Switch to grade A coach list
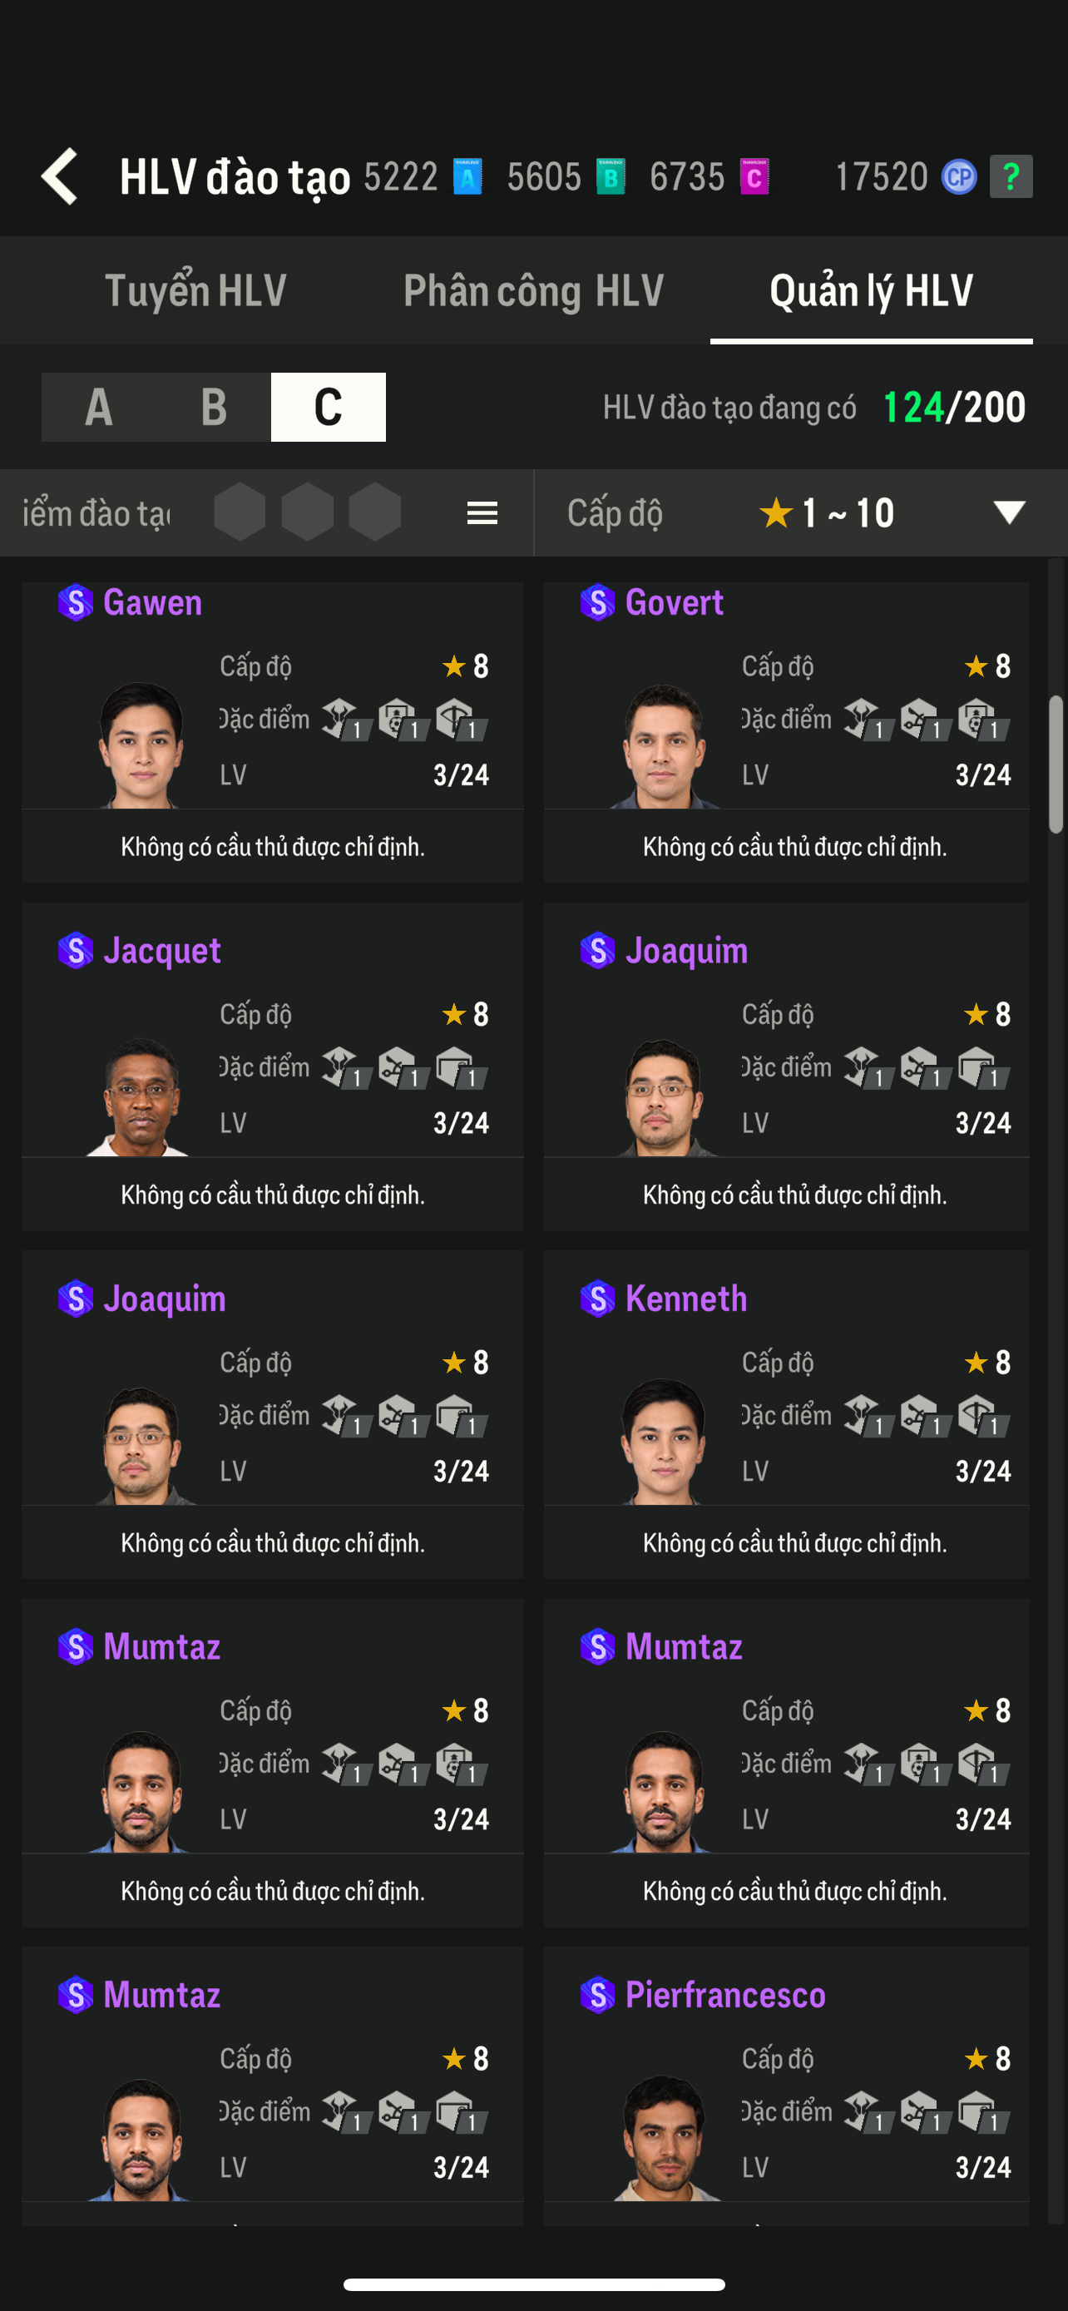 (x=99, y=408)
